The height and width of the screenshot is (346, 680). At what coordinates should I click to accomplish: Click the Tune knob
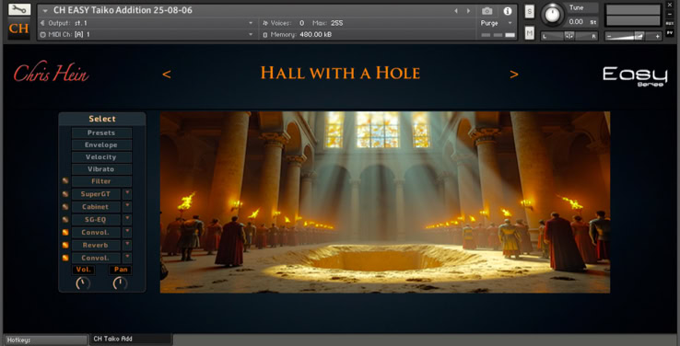(x=552, y=15)
